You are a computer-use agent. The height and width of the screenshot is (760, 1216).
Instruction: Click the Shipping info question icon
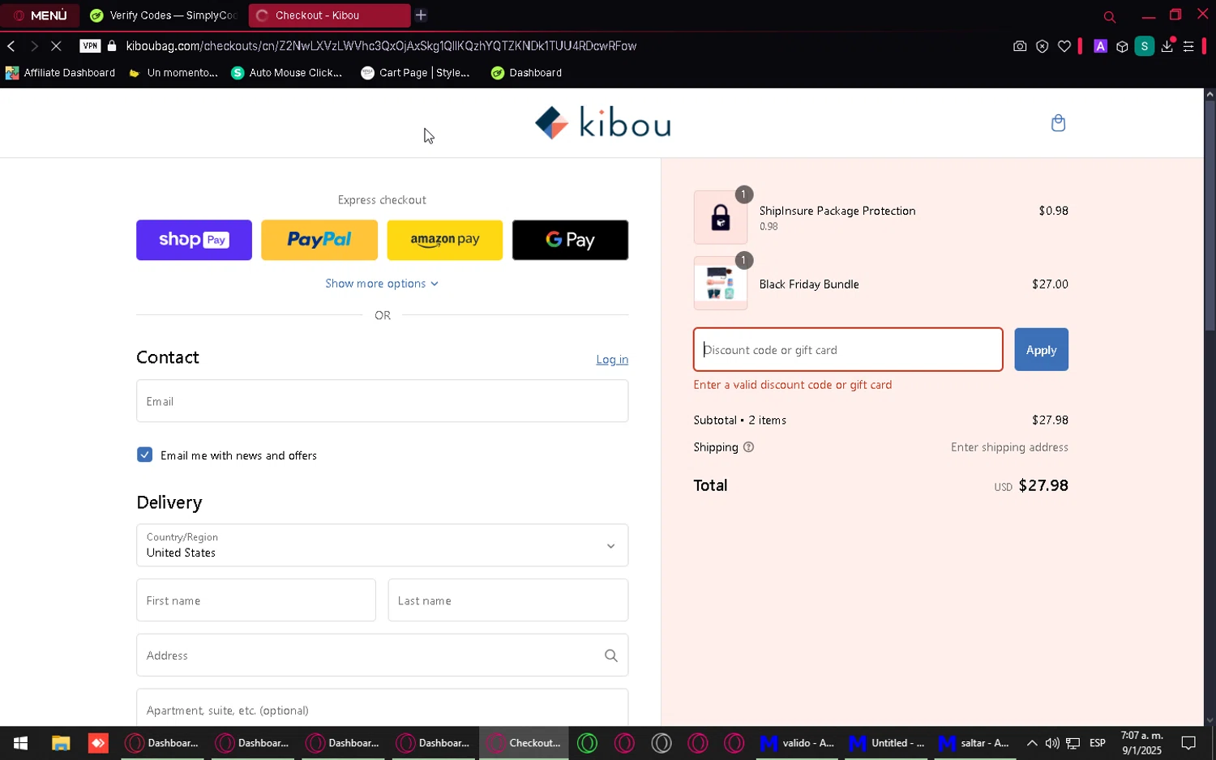[x=748, y=447]
